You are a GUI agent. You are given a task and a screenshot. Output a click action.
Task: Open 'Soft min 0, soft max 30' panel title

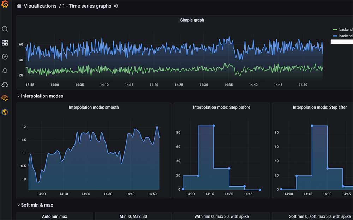tap(320, 216)
